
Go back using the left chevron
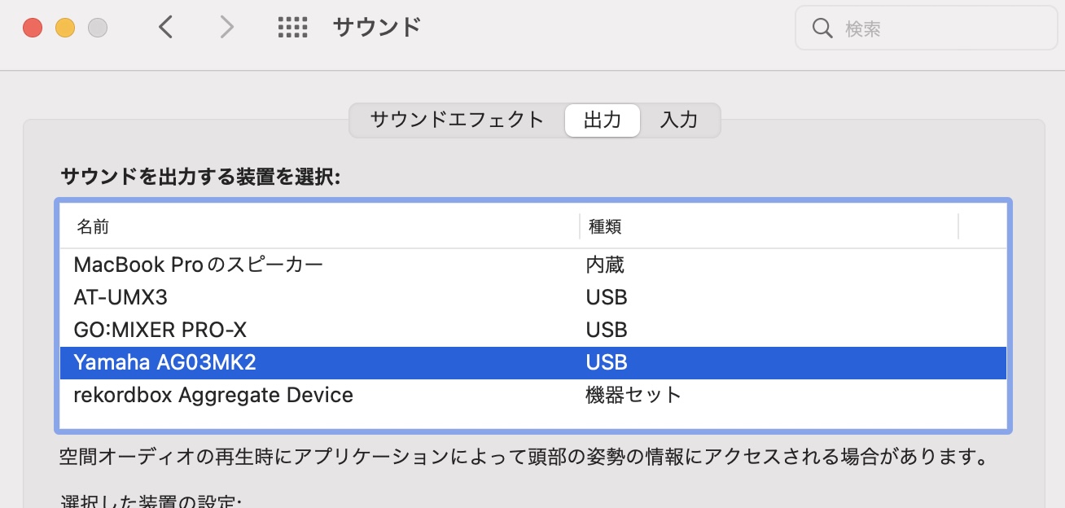coord(166,28)
